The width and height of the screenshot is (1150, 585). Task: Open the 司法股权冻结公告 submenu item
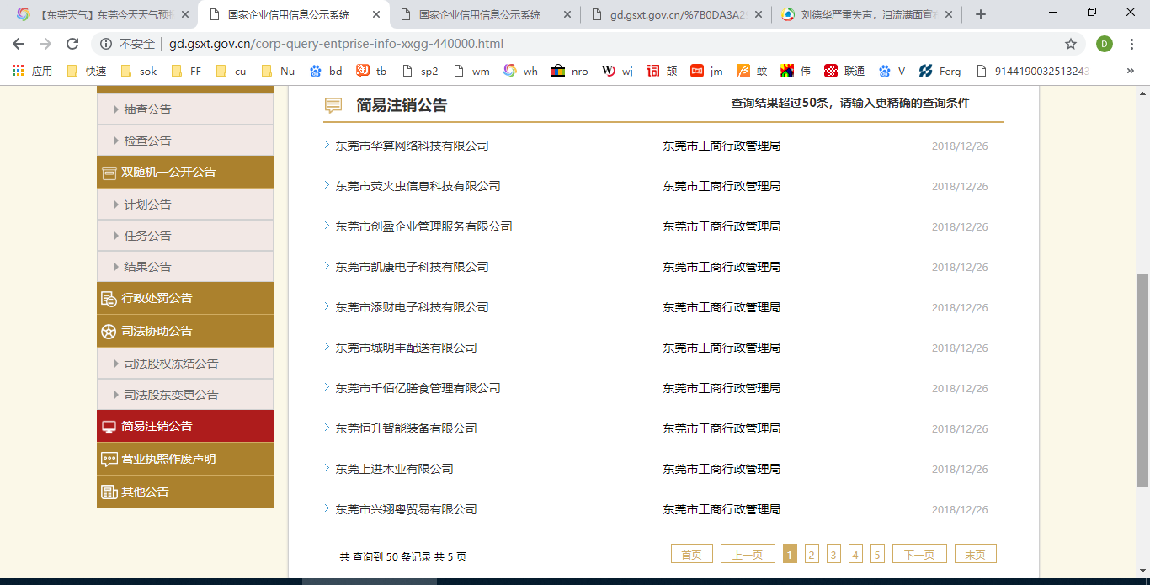pos(185,364)
